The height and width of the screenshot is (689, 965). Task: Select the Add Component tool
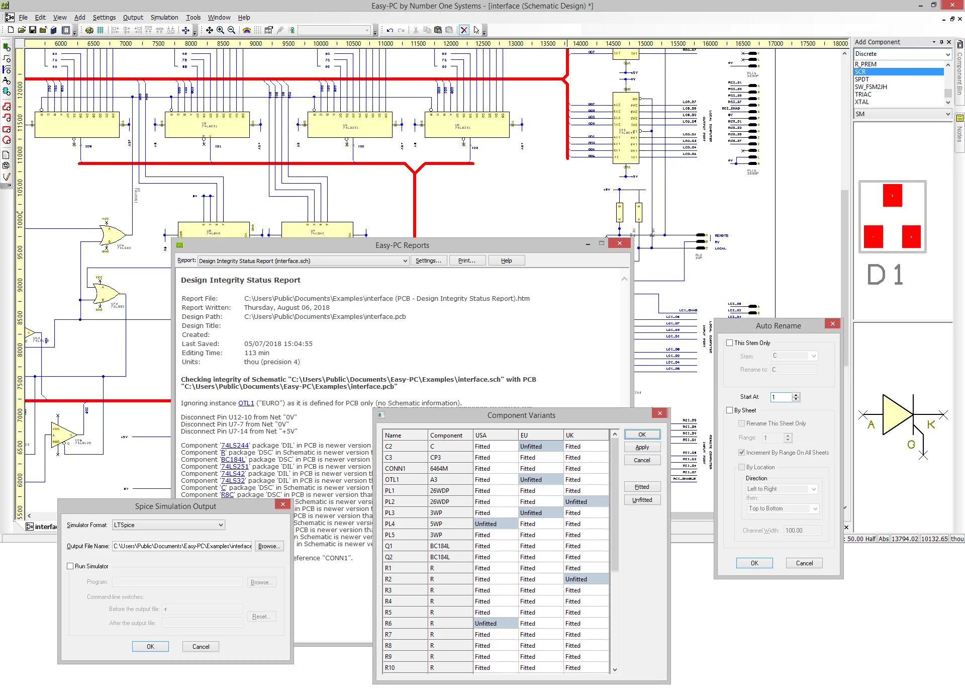tap(7, 47)
